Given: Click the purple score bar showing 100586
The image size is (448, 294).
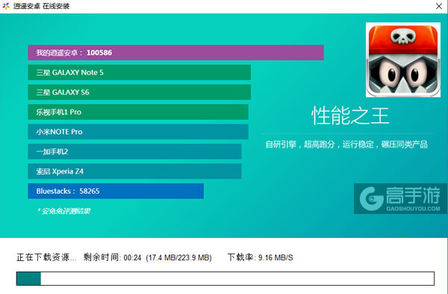Looking at the screenshot, I should point(175,52).
